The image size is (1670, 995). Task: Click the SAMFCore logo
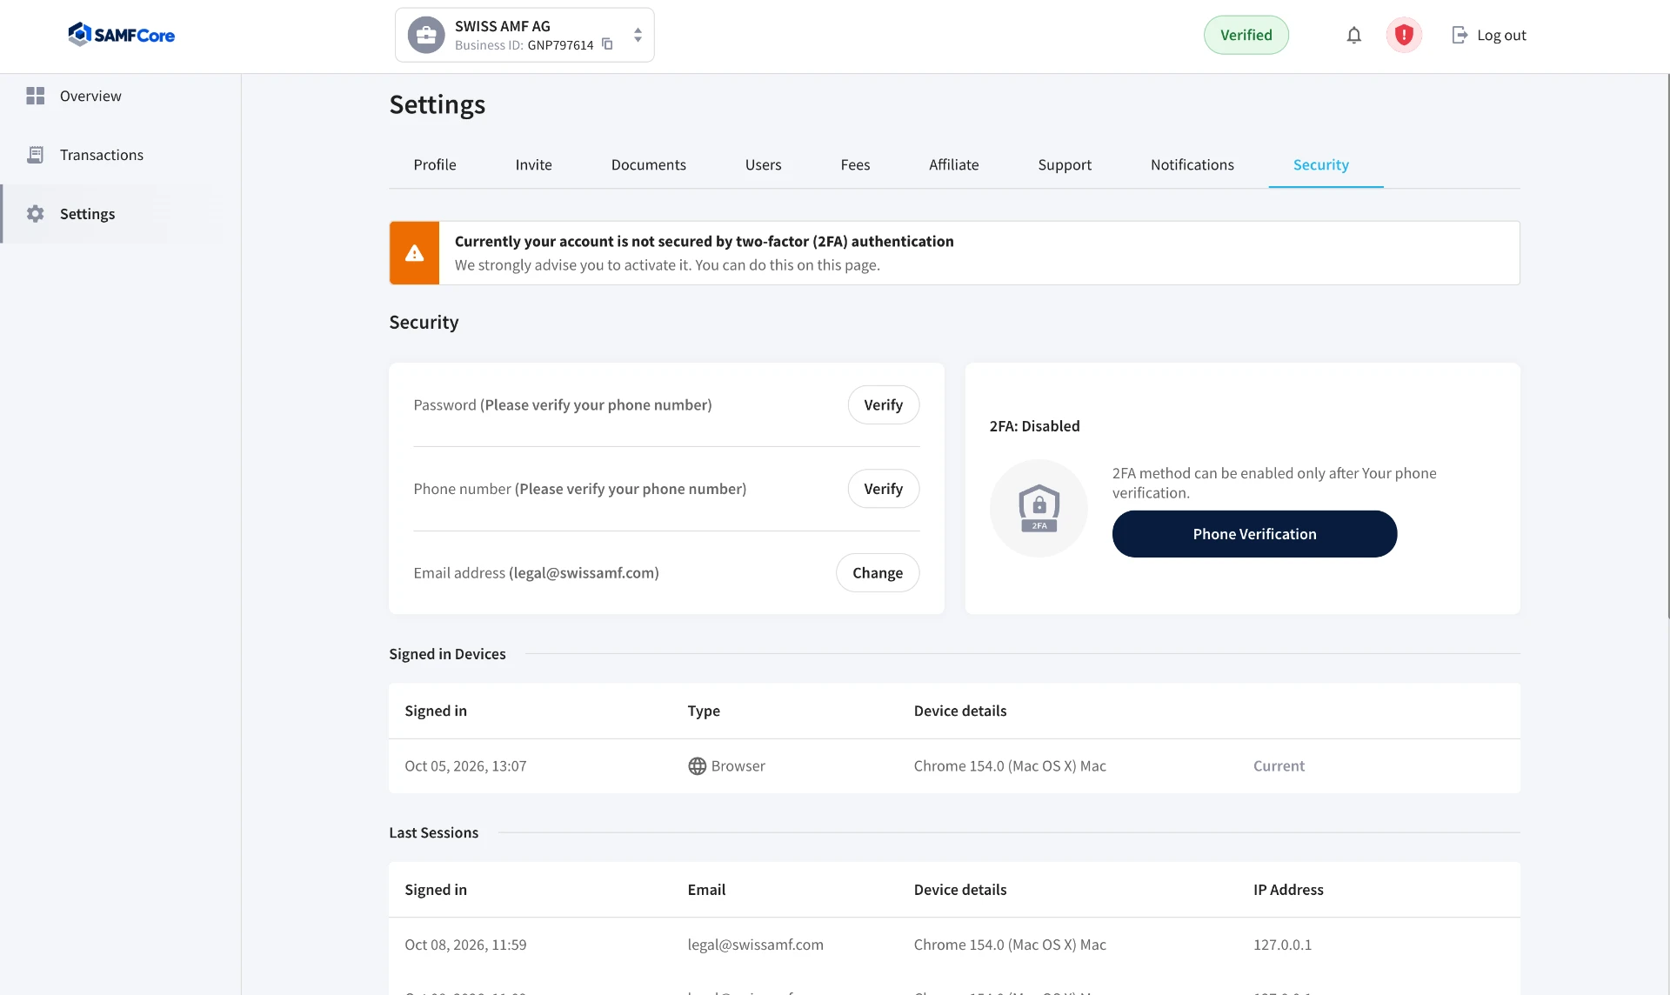[122, 35]
